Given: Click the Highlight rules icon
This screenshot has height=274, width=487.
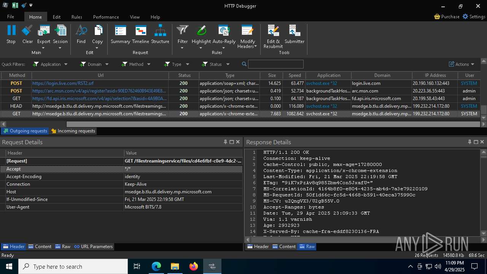Looking at the screenshot, I should click(x=201, y=30).
